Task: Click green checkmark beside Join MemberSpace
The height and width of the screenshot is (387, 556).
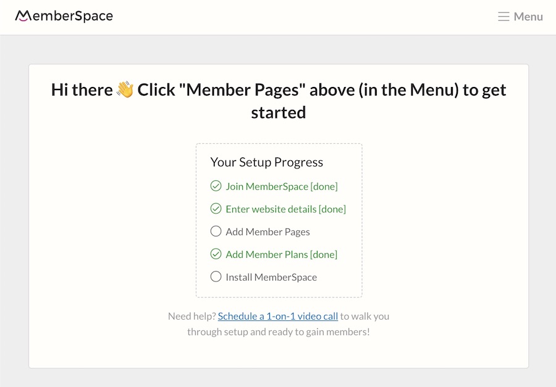Action: click(x=216, y=186)
